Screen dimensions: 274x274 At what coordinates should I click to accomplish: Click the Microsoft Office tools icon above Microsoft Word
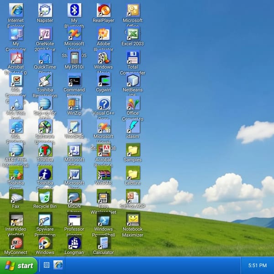(x=74, y=150)
